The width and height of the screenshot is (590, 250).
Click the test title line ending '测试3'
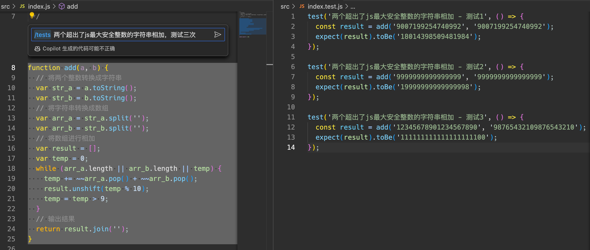[416, 117]
